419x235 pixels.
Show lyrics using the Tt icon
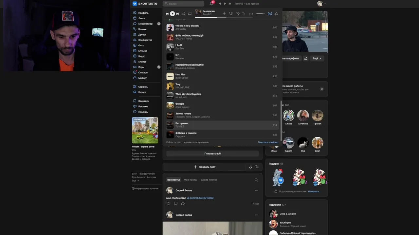click(x=244, y=14)
